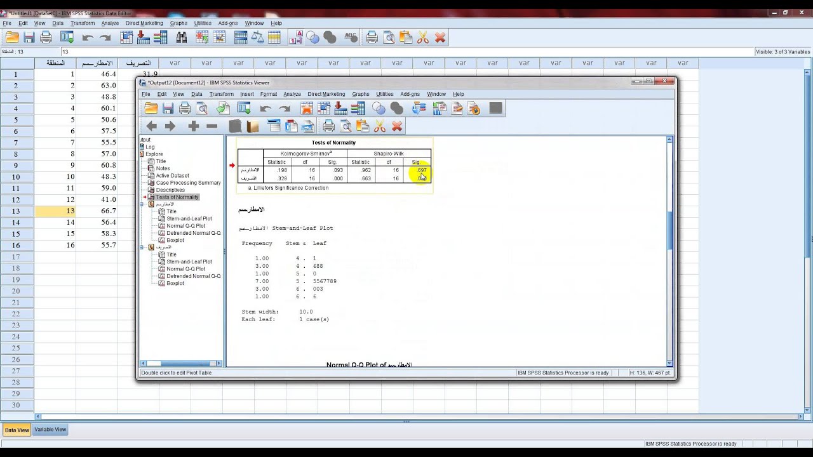Select the first Normal Q-Q Plot outline item
The height and width of the screenshot is (457, 813).
185,226
